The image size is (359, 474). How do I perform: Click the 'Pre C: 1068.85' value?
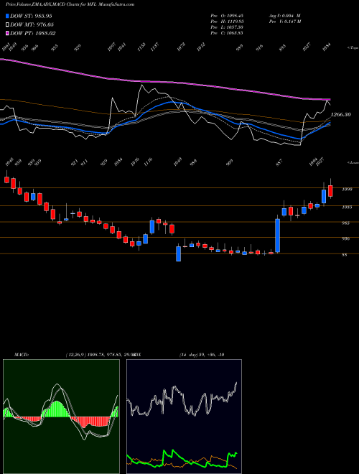point(227,33)
